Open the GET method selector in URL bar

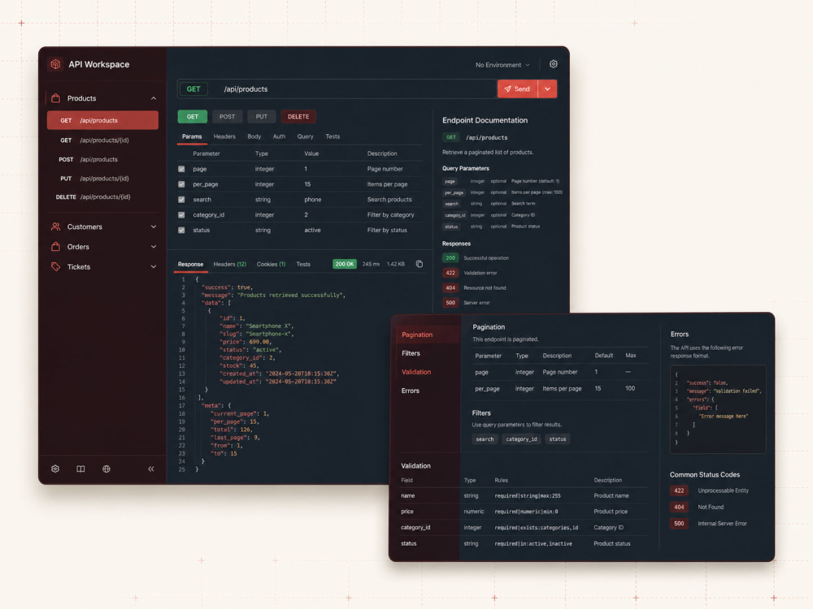pos(193,89)
